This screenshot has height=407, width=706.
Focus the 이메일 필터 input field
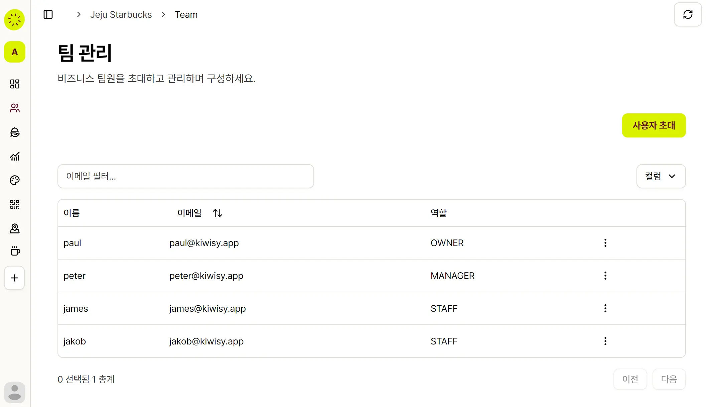(185, 176)
